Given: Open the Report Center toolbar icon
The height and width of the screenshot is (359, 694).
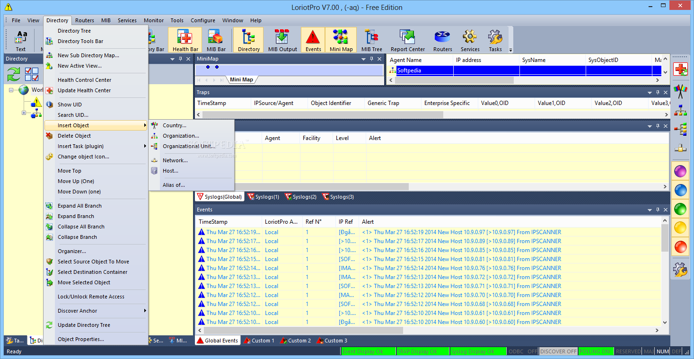Looking at the screenshot, I should click(407, 40).
